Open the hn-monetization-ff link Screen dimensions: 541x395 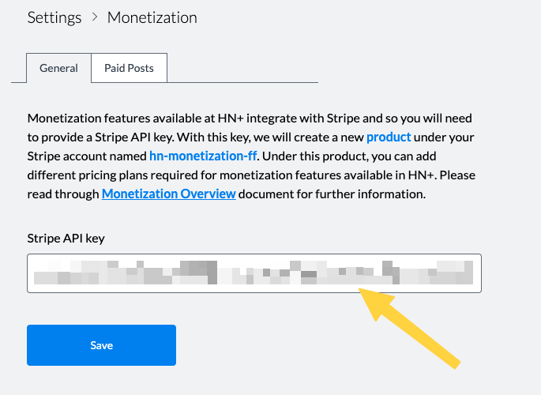point(203,156)
